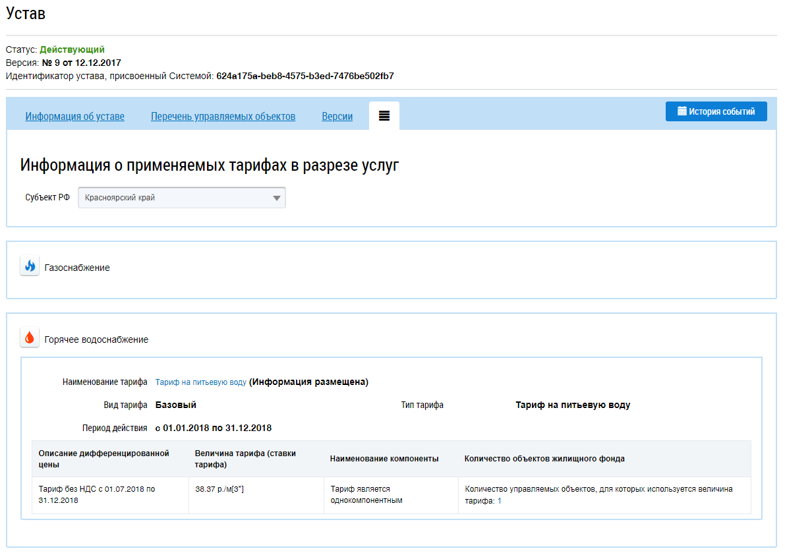Screen dimensions: 785x555
Task: Open the Тариф на питьевую воду link
Action: [x=201, y=382]
